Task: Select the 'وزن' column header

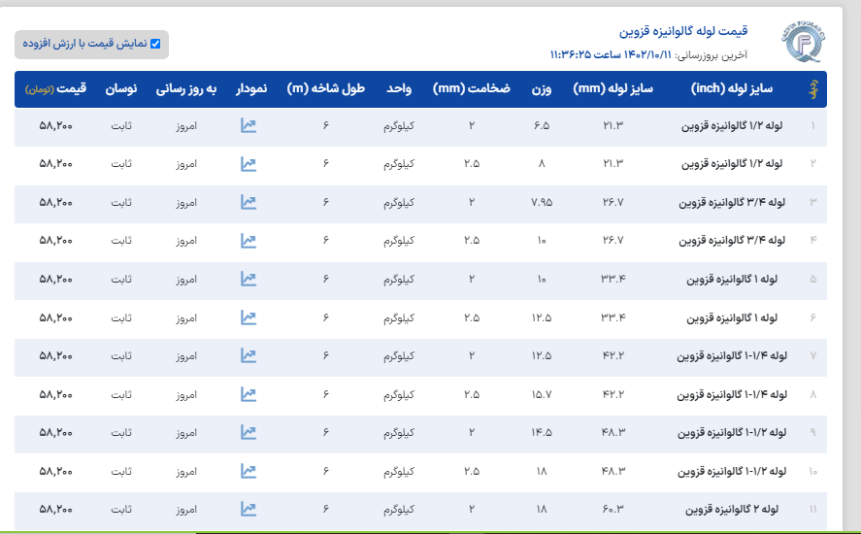Action: click(541, 89)
